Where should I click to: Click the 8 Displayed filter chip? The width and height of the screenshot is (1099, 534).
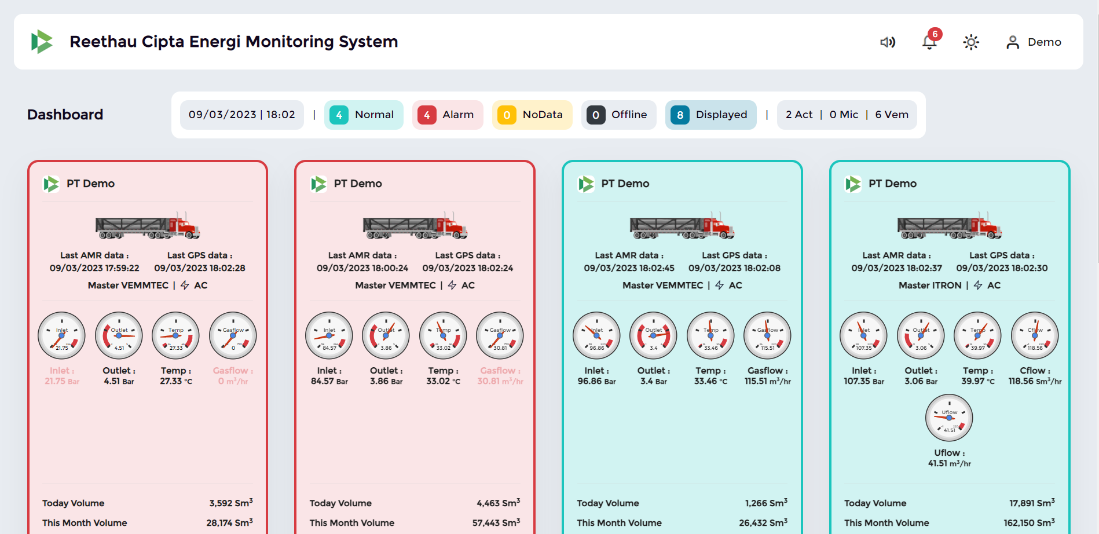click(710, 115)
